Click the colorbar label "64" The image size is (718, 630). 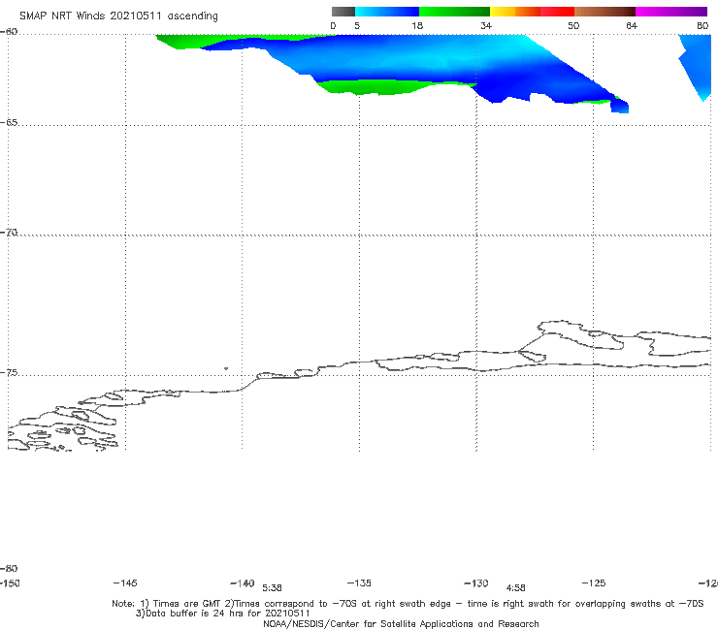tap(632, 25)
